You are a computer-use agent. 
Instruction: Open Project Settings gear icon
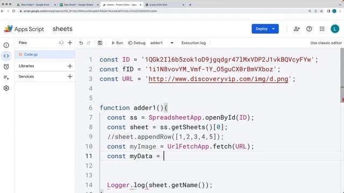6,88
